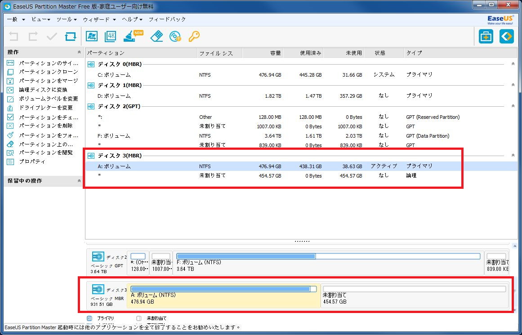The image size is (522, 335).
Task: Click the merge partition icon in sidebar
Action: 10,81
